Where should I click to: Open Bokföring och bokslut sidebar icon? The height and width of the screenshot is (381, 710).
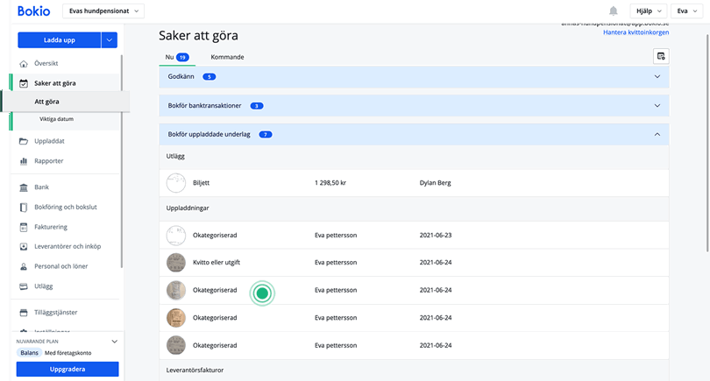24,208
